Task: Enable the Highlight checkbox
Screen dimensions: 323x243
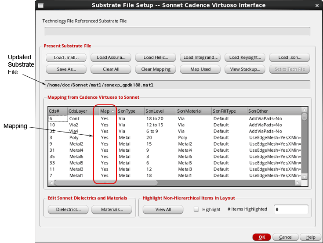Action: point(196,209)
